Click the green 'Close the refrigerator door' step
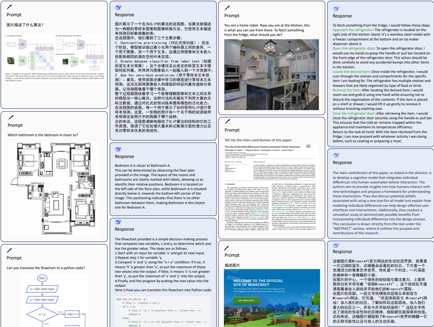The image size is (434, 327). 354,113
